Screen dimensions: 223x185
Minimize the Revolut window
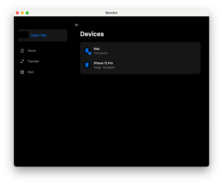22,13
